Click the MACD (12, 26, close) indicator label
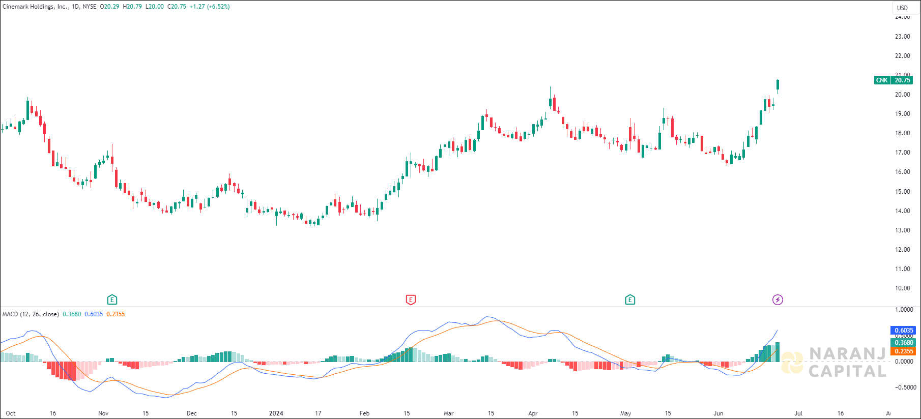Screen dimensions: 921x419 [x=31, y=314]
